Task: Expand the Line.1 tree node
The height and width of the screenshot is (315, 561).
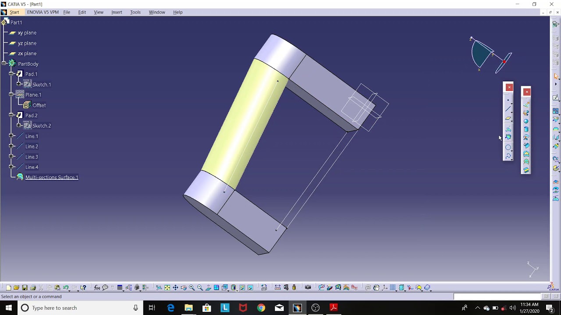Action: pos(11,136)
